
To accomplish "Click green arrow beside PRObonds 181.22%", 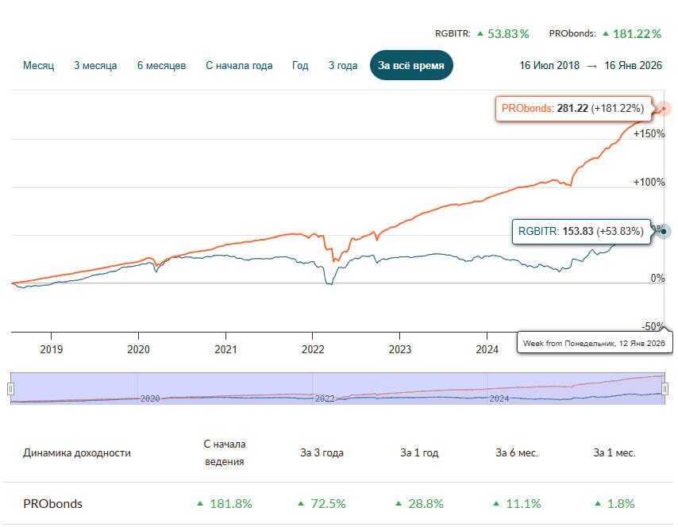I will click(x=606, y=34).
